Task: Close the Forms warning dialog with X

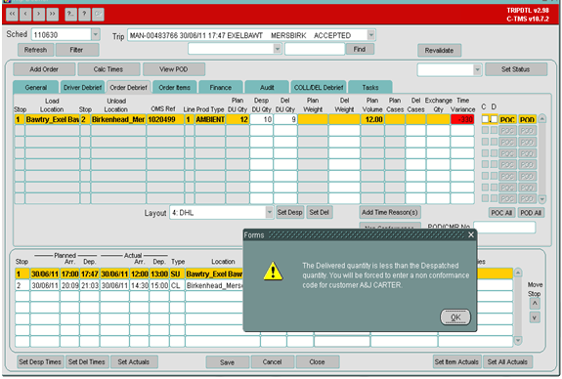Action: coord(471,235)
